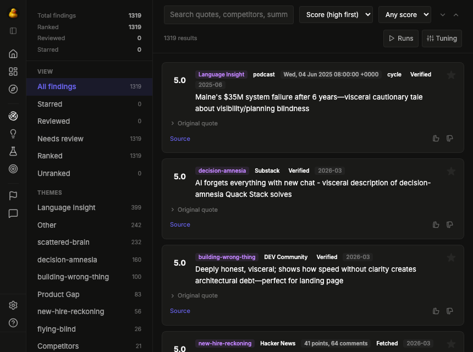
Task: Open the lightbulb ideas icon
Action: (x=13, y=134)
